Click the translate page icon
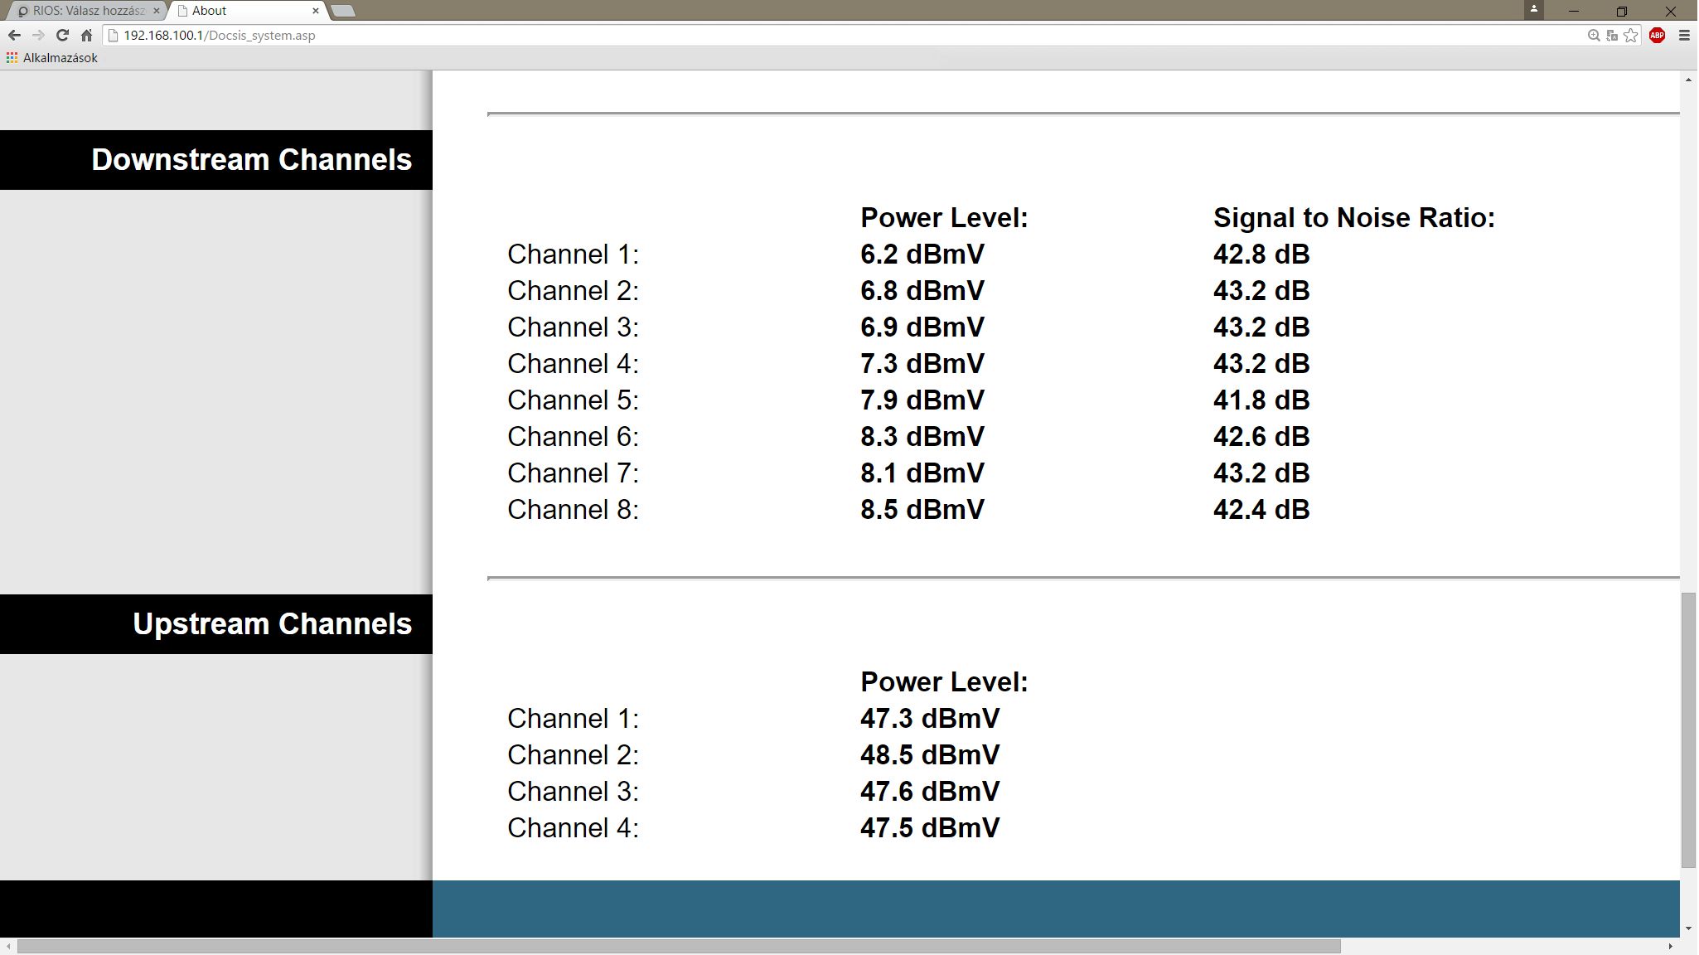Image resolution: width=1699 pixels, height=955 pixels. click(x=1612, y=35)
